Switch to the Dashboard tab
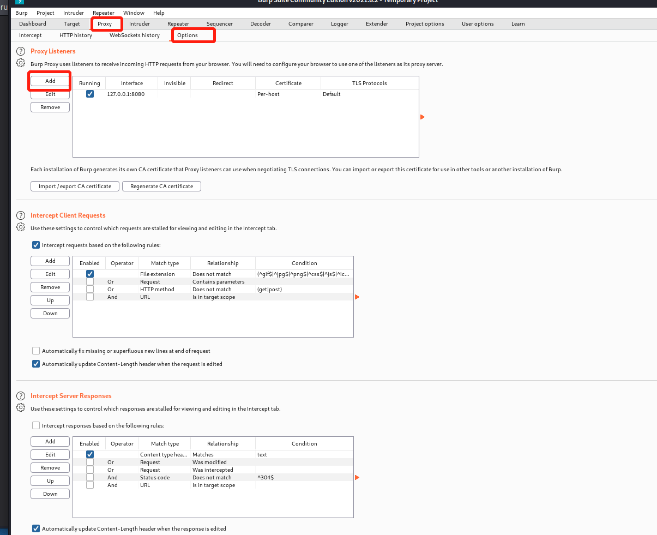The width and height of the screenshot is (657, 535). click(x=33, y=24)
